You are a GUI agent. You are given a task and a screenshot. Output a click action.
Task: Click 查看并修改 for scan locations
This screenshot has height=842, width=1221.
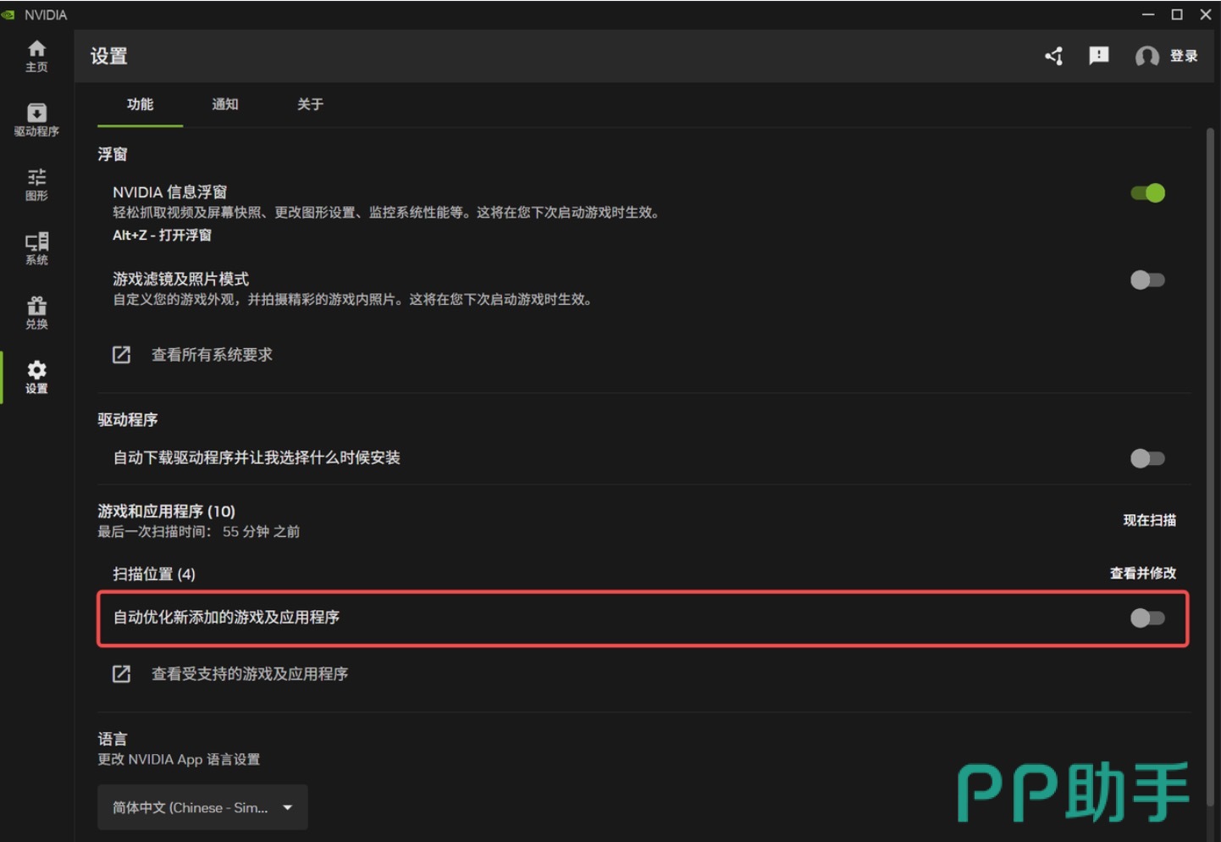point(1143,573)
